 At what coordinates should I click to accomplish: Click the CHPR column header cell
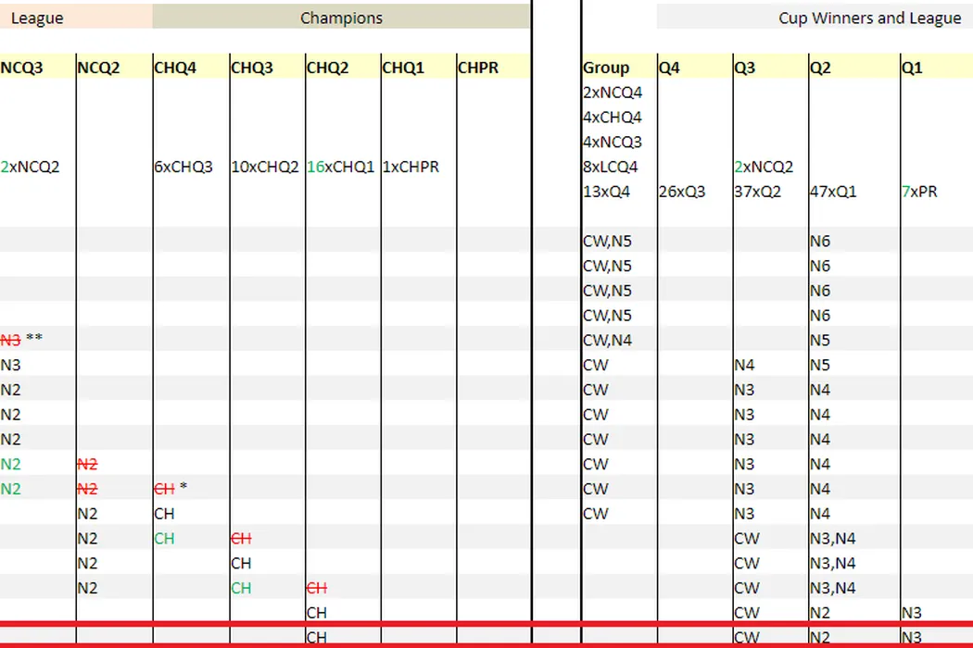pos(491,68)
